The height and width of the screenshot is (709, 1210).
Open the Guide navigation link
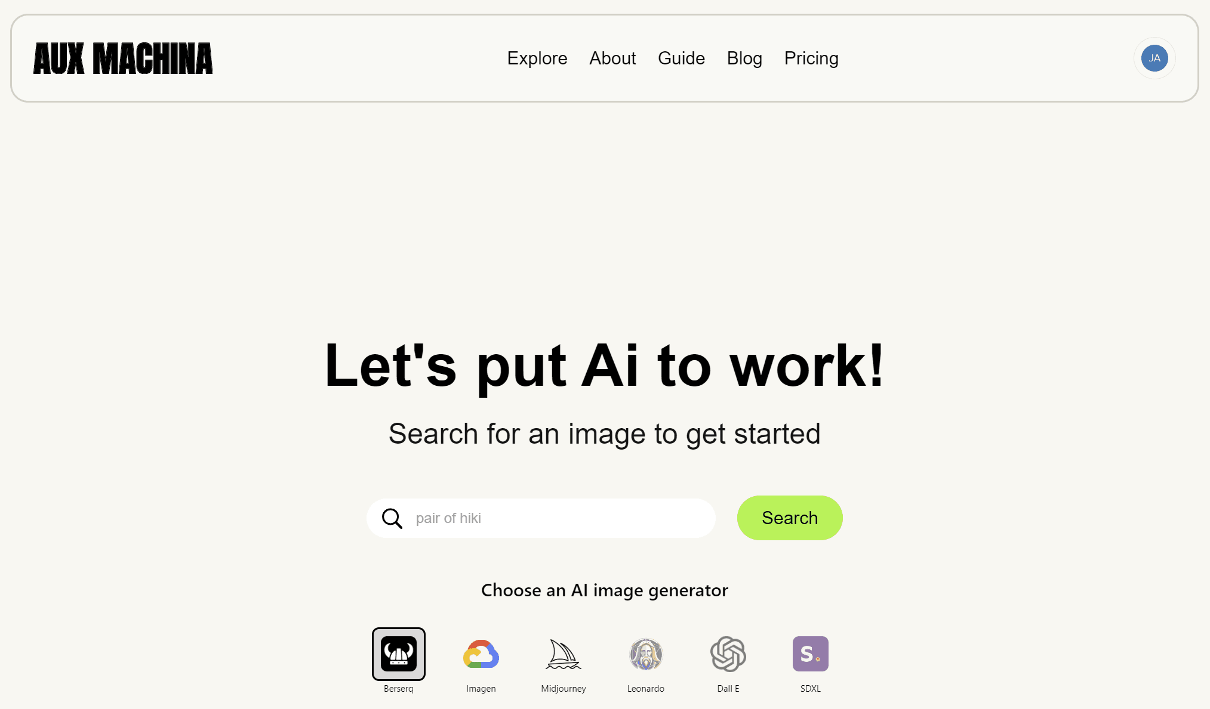point(681,58)
